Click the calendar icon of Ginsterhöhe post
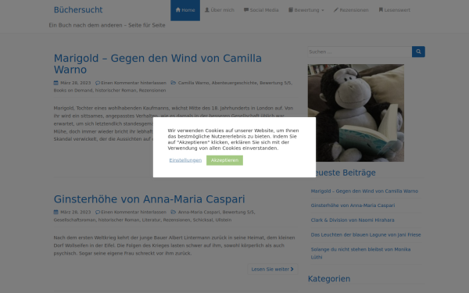 (x=56, y=213)
